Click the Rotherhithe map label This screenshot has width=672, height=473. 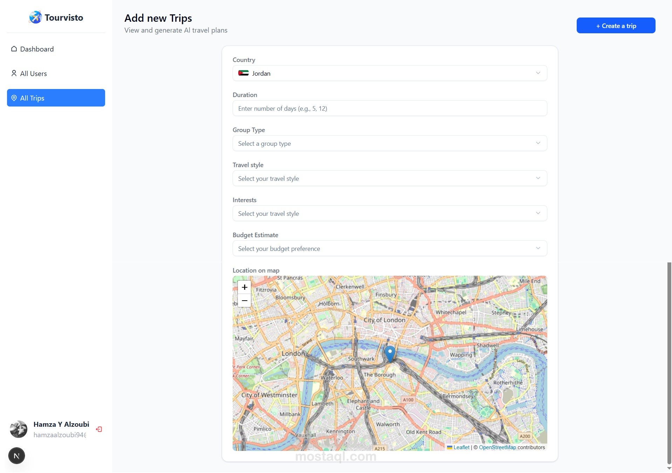(508, 383)
